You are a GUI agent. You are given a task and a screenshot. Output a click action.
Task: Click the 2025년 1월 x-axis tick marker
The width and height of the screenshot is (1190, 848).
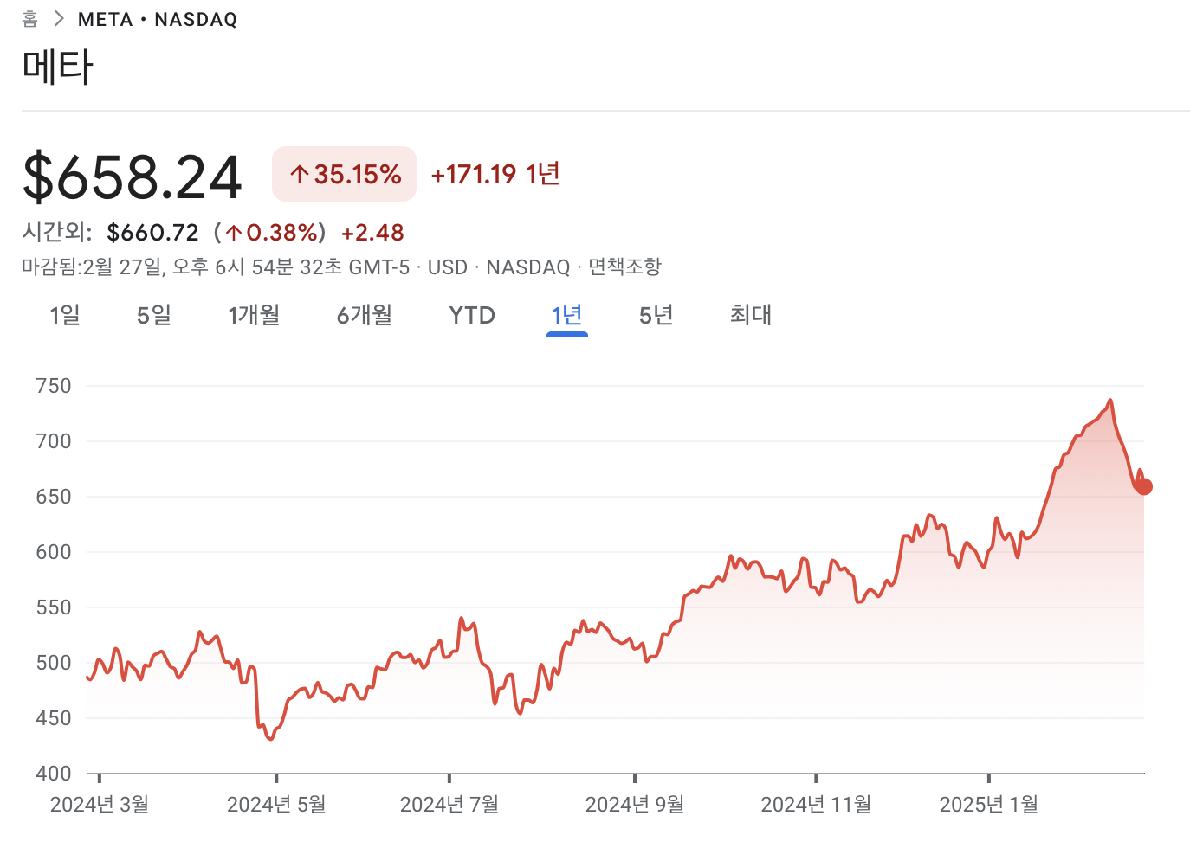click(x=989, y=779)
